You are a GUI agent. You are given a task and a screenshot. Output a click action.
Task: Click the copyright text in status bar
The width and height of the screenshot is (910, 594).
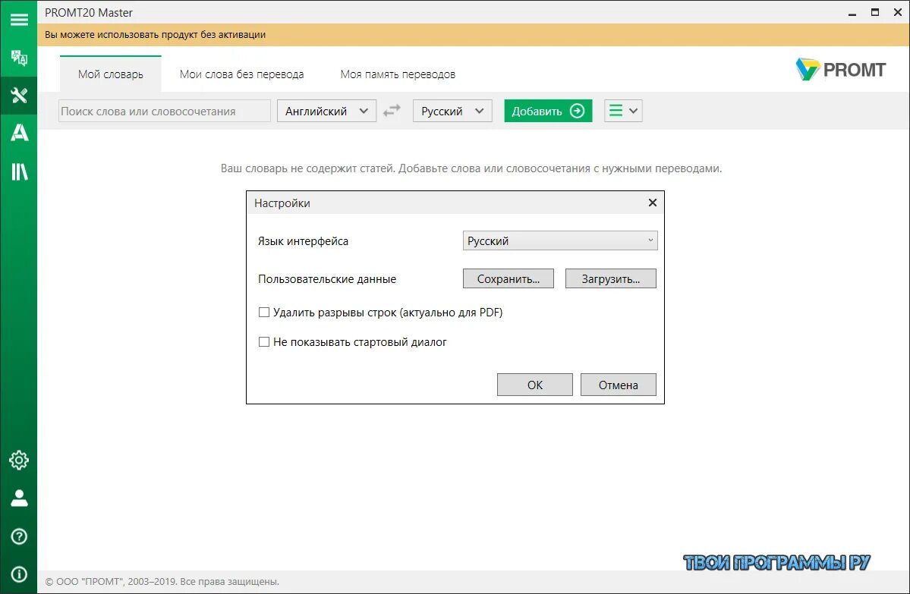click(162, 581)
